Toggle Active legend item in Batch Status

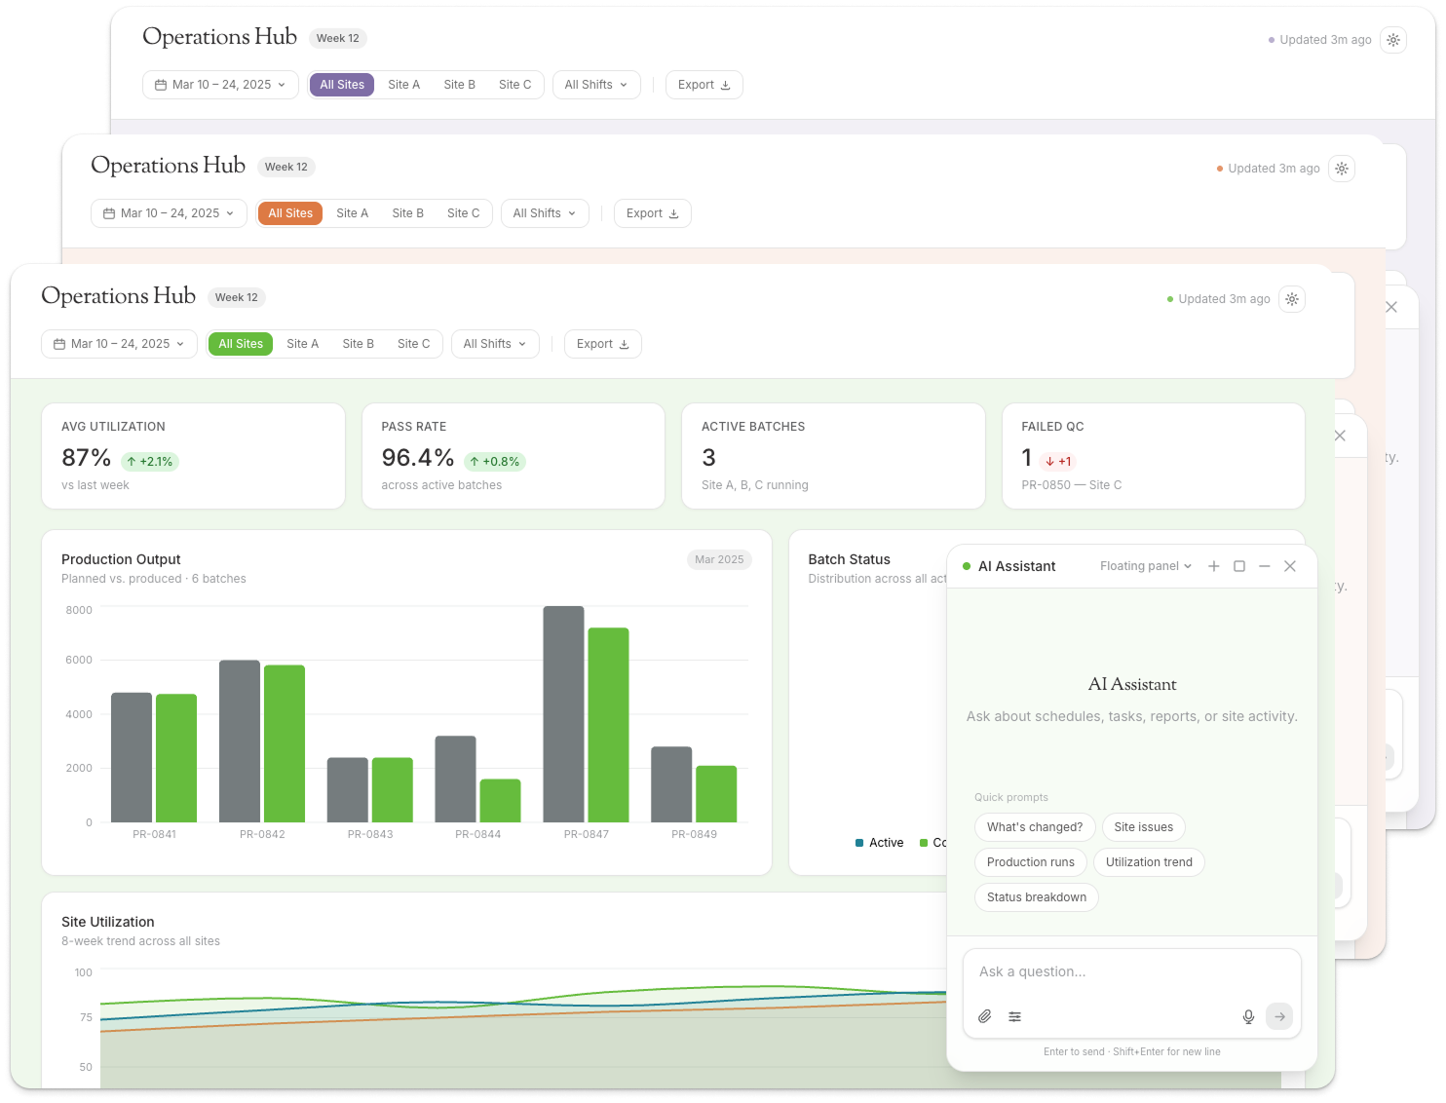[x=879, y=843]
